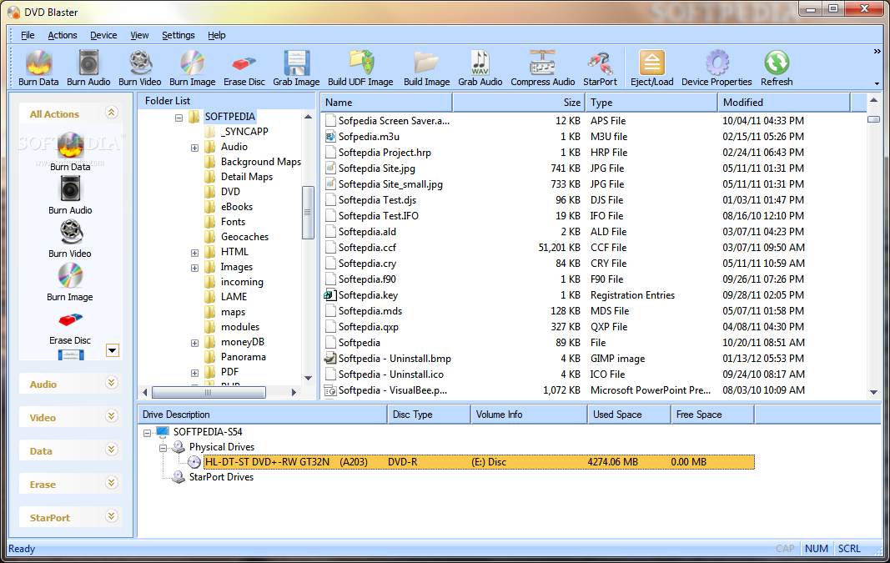The height and width of the screenshot is (563, 890).
Task: Click the Erase Disc toolbar icon
Action: pyautogui.click(x=244, y=68)
